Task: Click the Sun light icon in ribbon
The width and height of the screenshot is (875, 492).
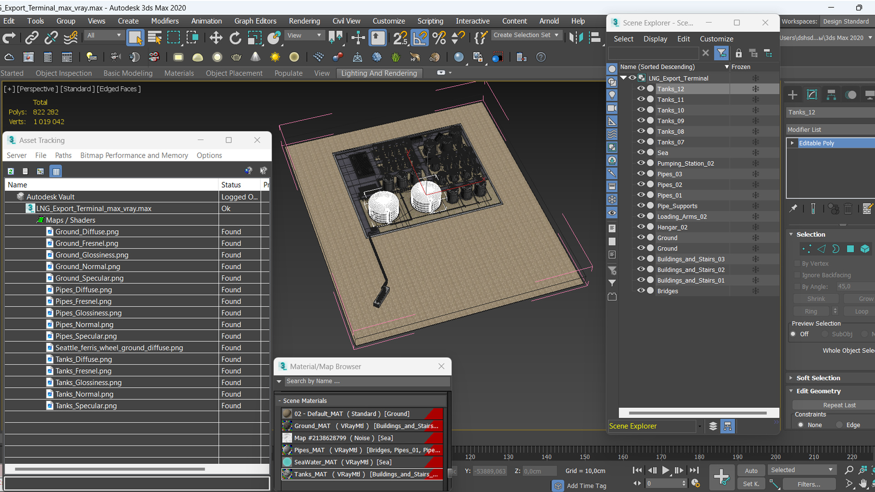Action: (275, 57)
